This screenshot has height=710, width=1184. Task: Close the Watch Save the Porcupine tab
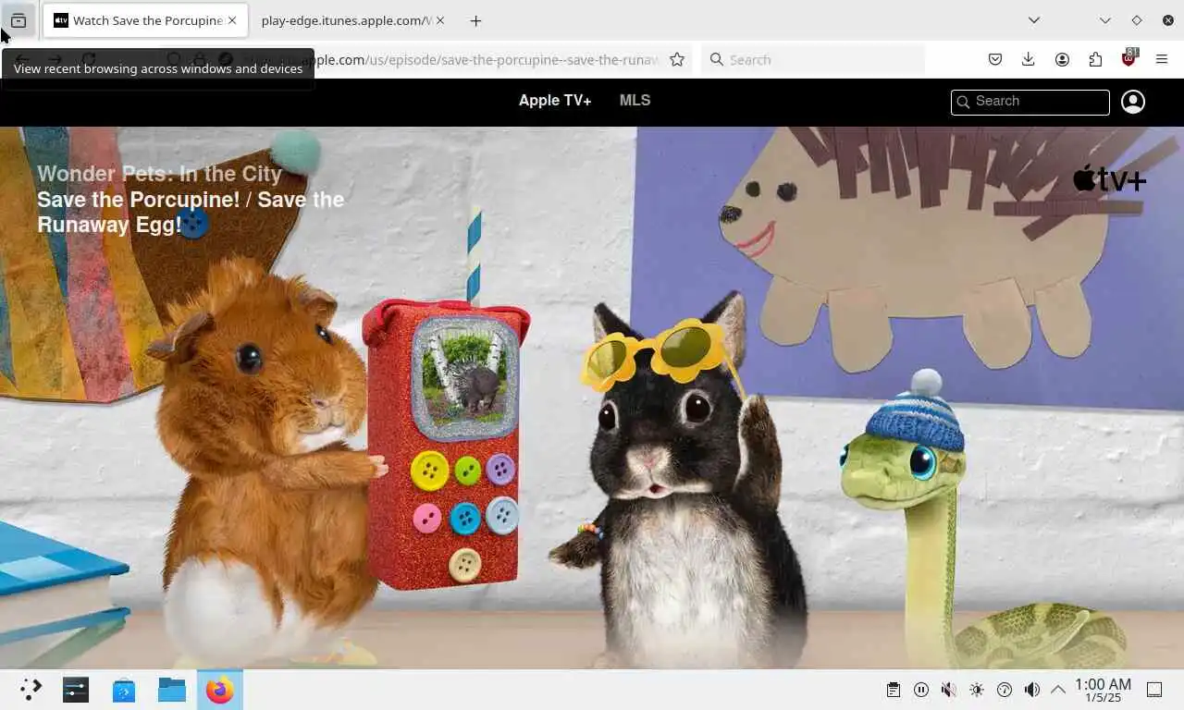click(232, 20)
